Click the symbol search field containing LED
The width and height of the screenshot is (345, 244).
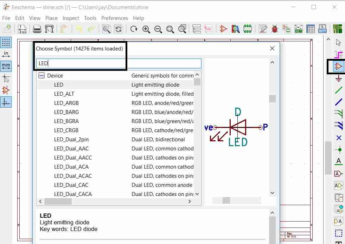pyautogui.click(x=119, y=63)
